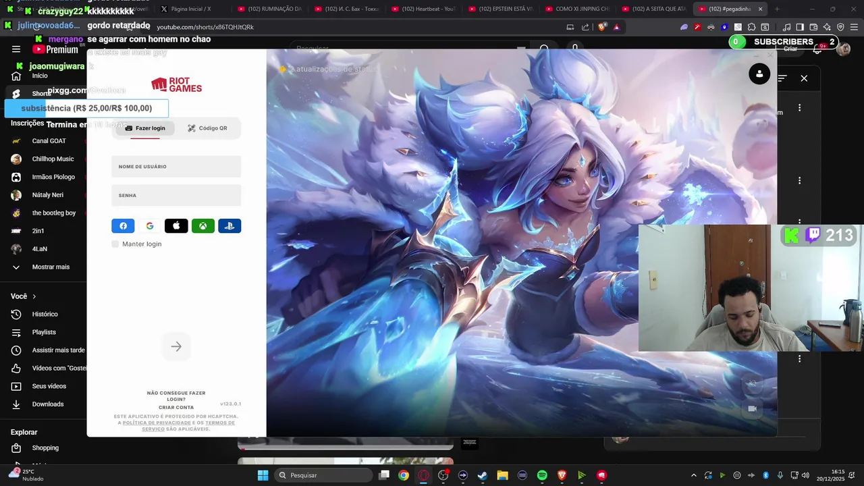Open first three-dot menu in Shorts side panel
The image size is (864, 486).
point(799,108)
